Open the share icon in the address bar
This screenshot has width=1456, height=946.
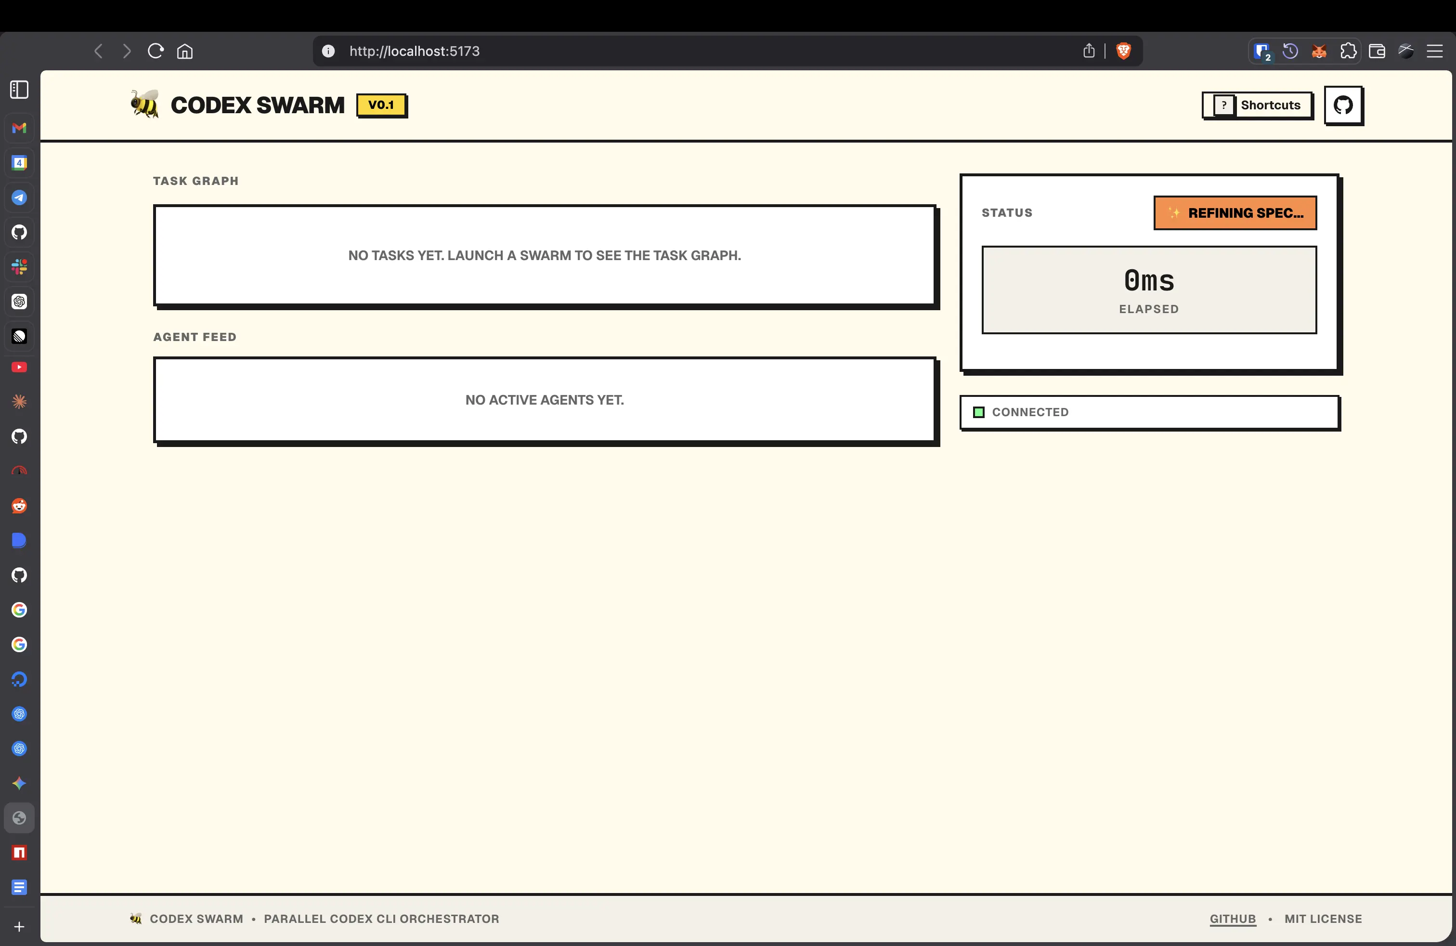pos(1088,51)
